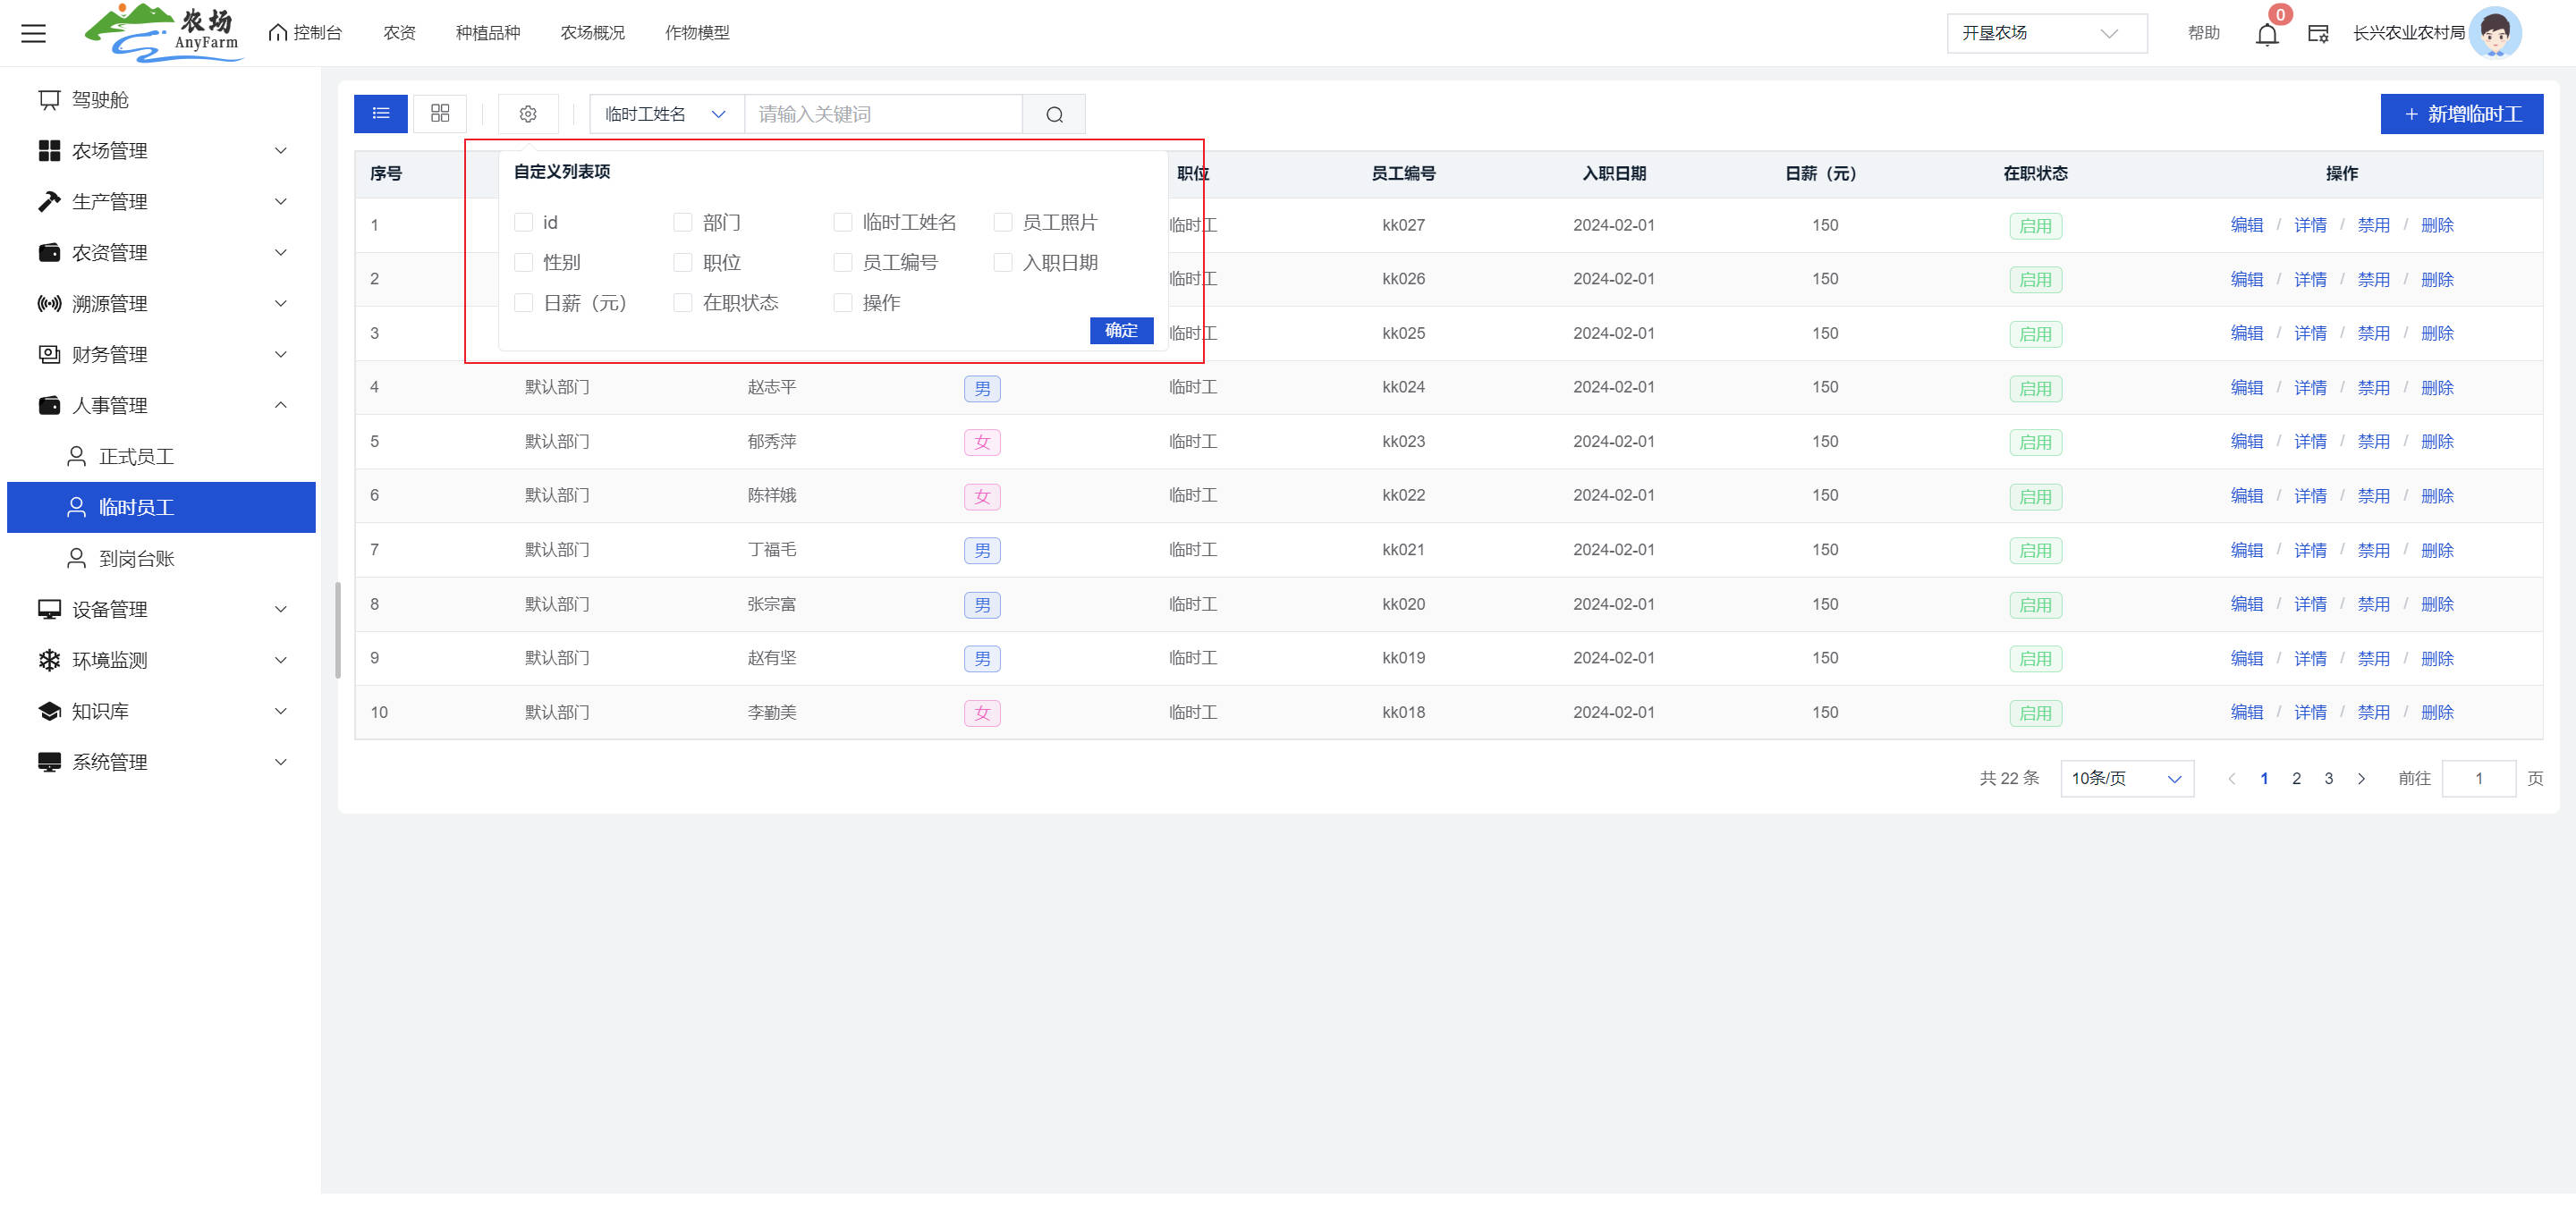Open the 临时工姓名 search field dropdown

pos(666,114)
